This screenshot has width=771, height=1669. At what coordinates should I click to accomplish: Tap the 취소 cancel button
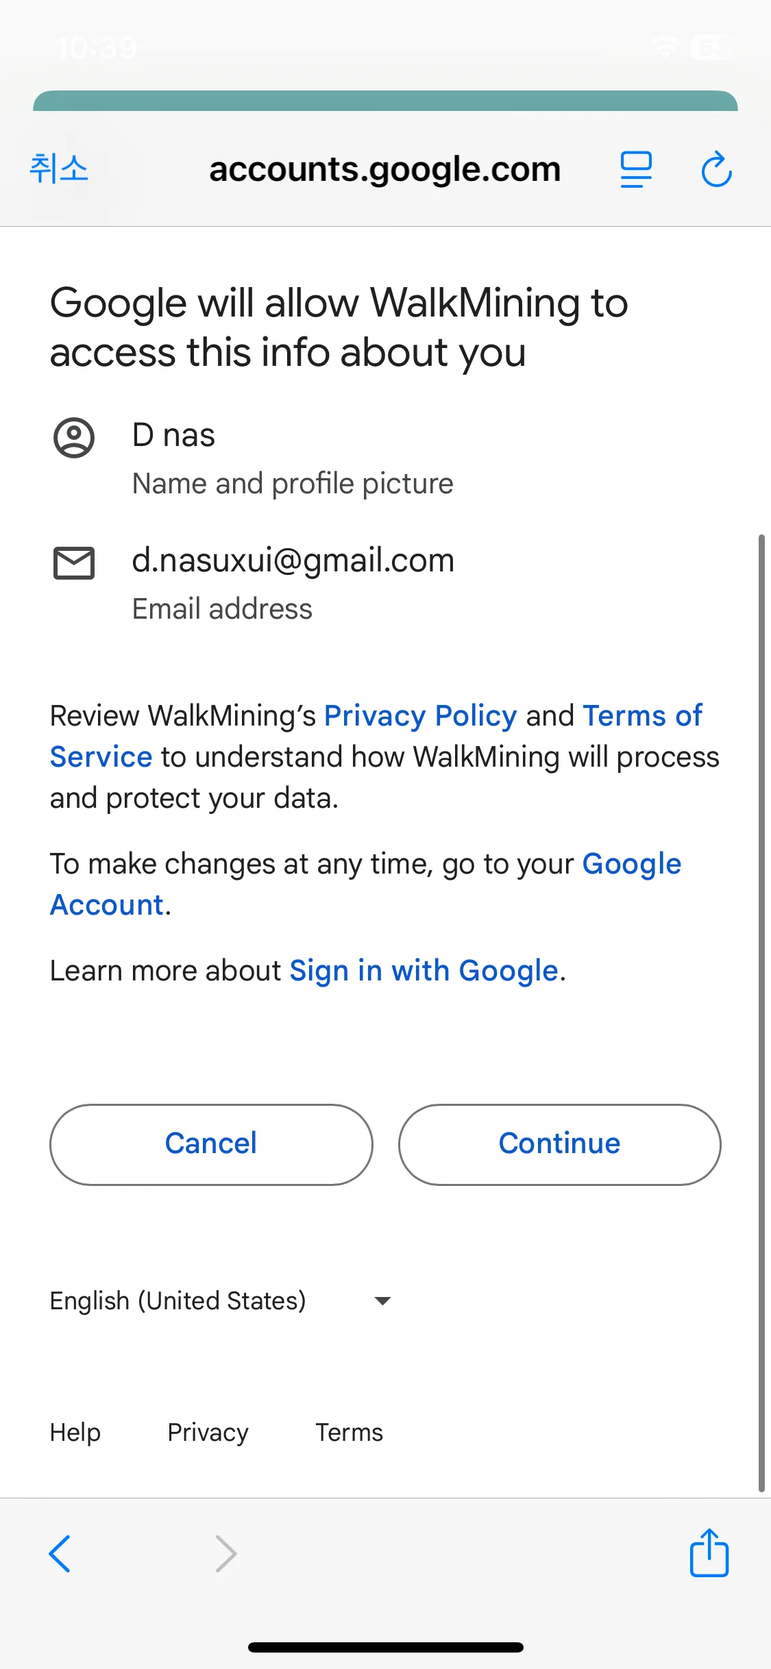[x=59, y=169]
